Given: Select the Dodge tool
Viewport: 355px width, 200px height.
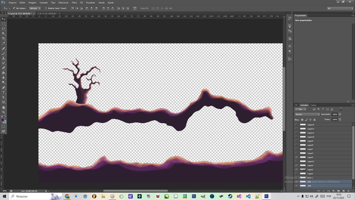Looking at the screenshot, I should [4, 82].
